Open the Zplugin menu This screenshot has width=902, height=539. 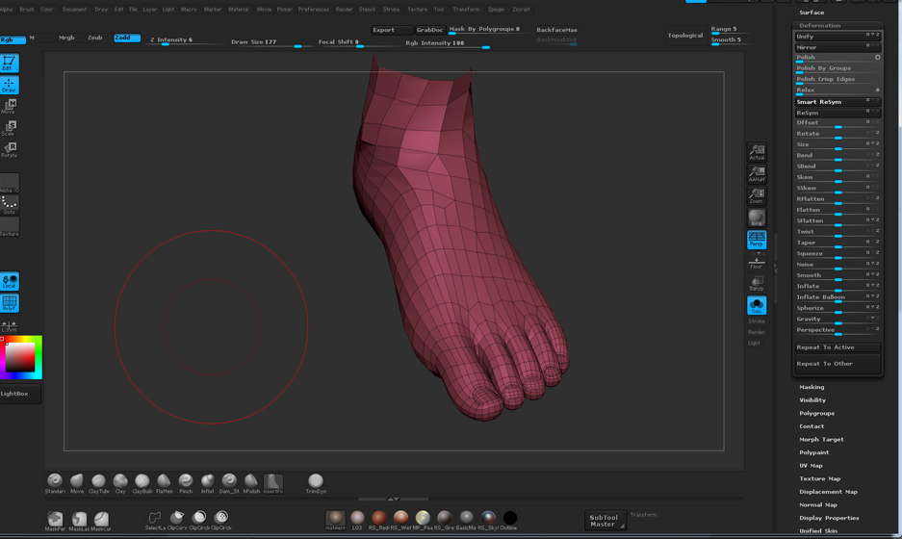tap(496, 10)
